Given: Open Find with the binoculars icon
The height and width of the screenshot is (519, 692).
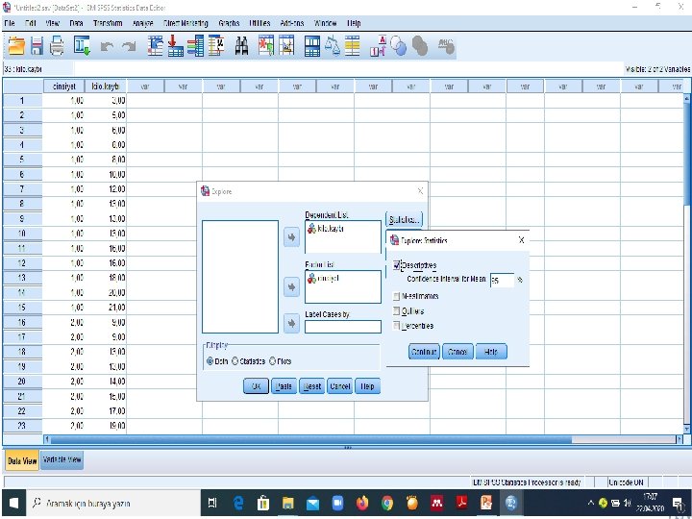Looking at the screenshot, I should (x=241, y=46).
